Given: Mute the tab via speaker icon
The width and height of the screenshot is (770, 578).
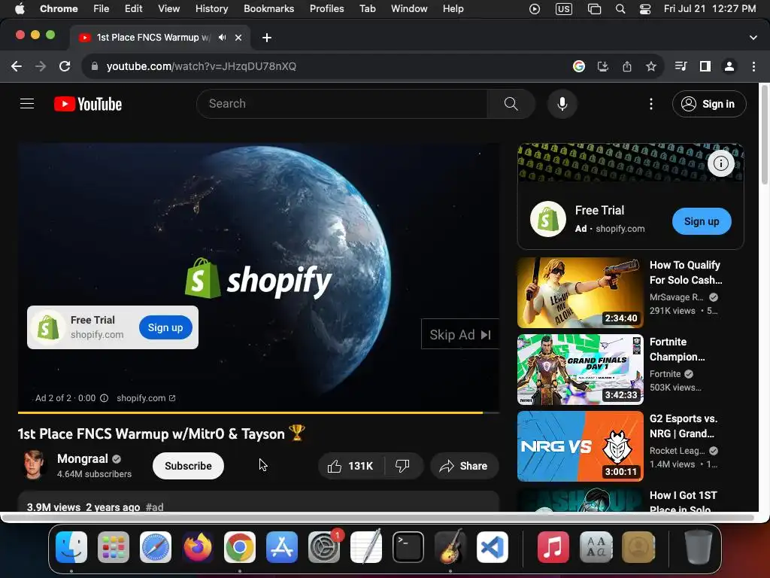Looking at the screenshot, I should (x=223, y=38).
